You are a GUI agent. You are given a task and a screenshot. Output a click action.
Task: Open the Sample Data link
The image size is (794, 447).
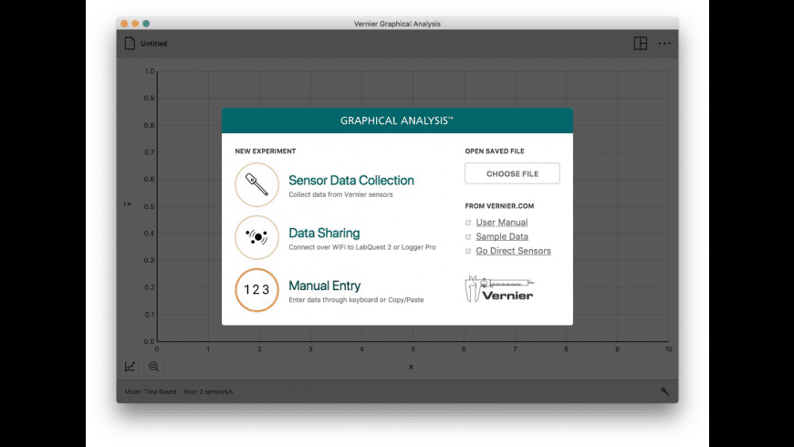[502, 236]
